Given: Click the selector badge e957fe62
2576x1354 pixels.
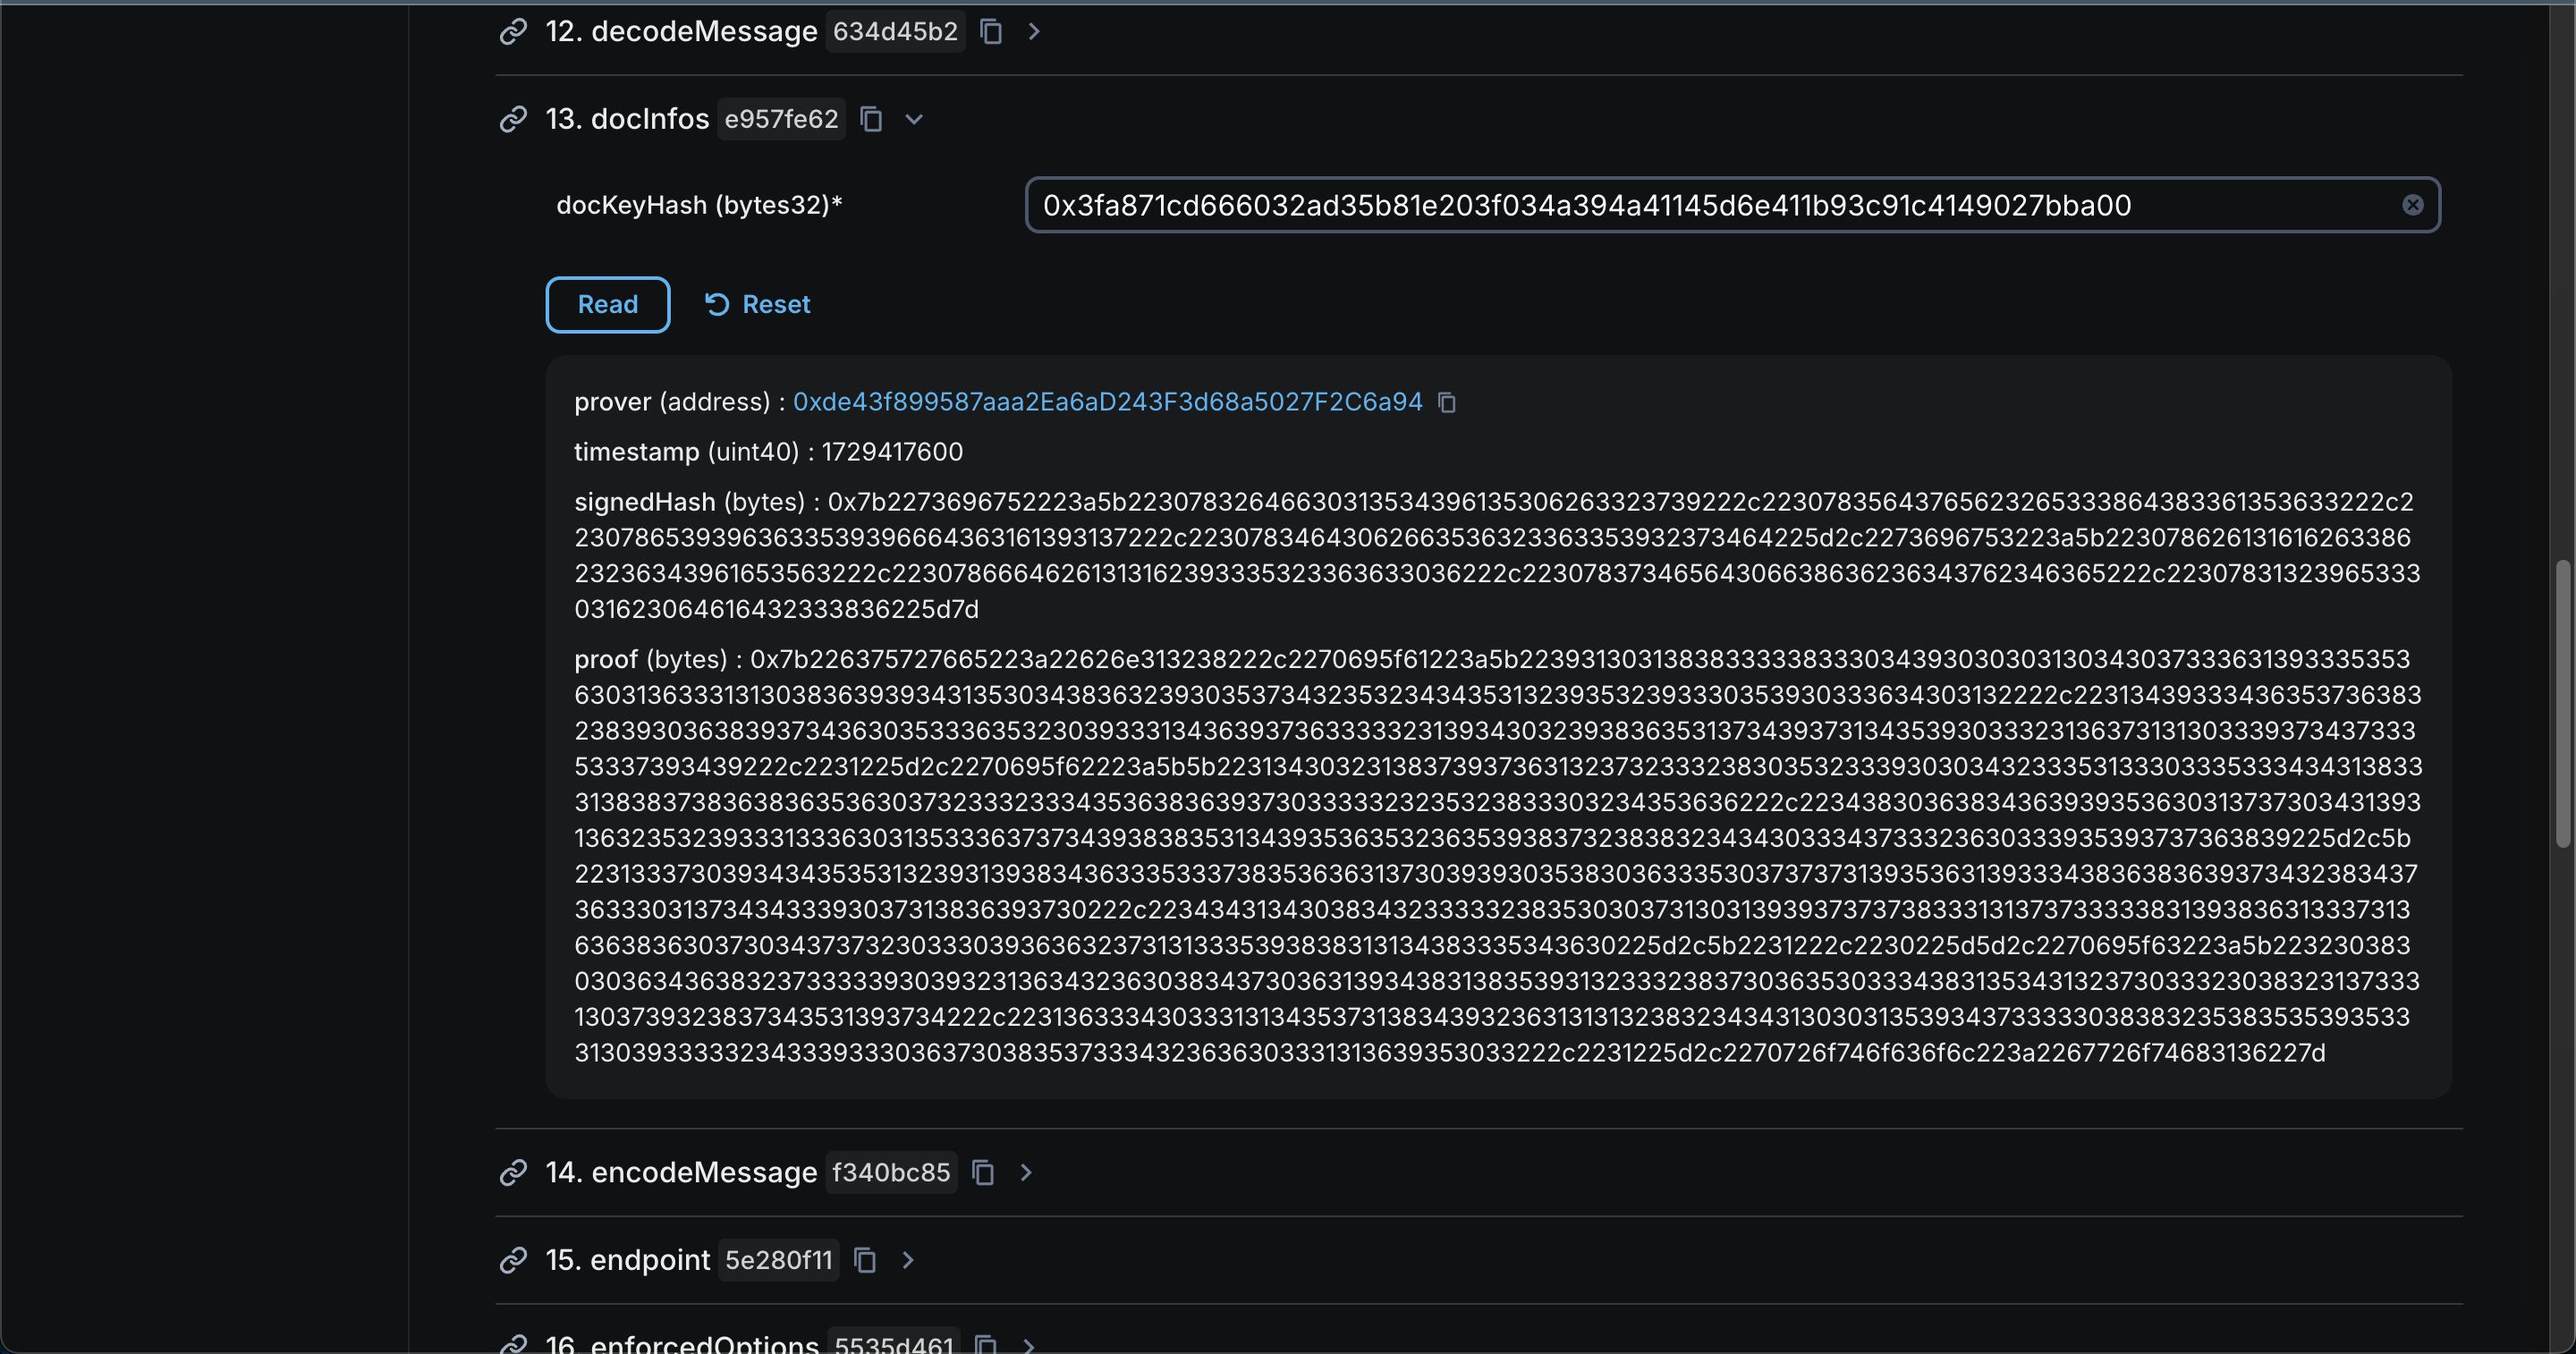Looking at the screenshot, I should (x=782, y=119).
